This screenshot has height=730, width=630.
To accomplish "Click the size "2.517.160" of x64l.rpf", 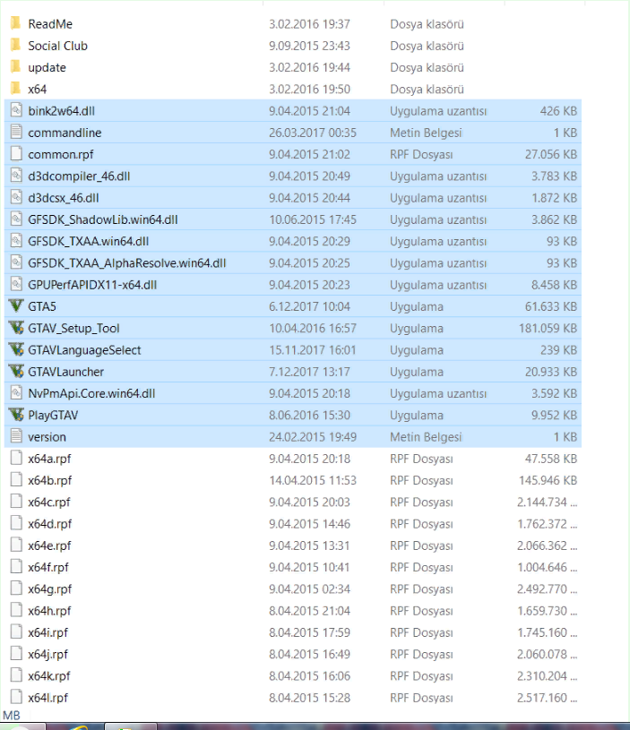I will (542, 698).
